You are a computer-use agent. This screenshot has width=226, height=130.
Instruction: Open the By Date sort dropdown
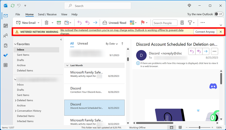point(112,44)
